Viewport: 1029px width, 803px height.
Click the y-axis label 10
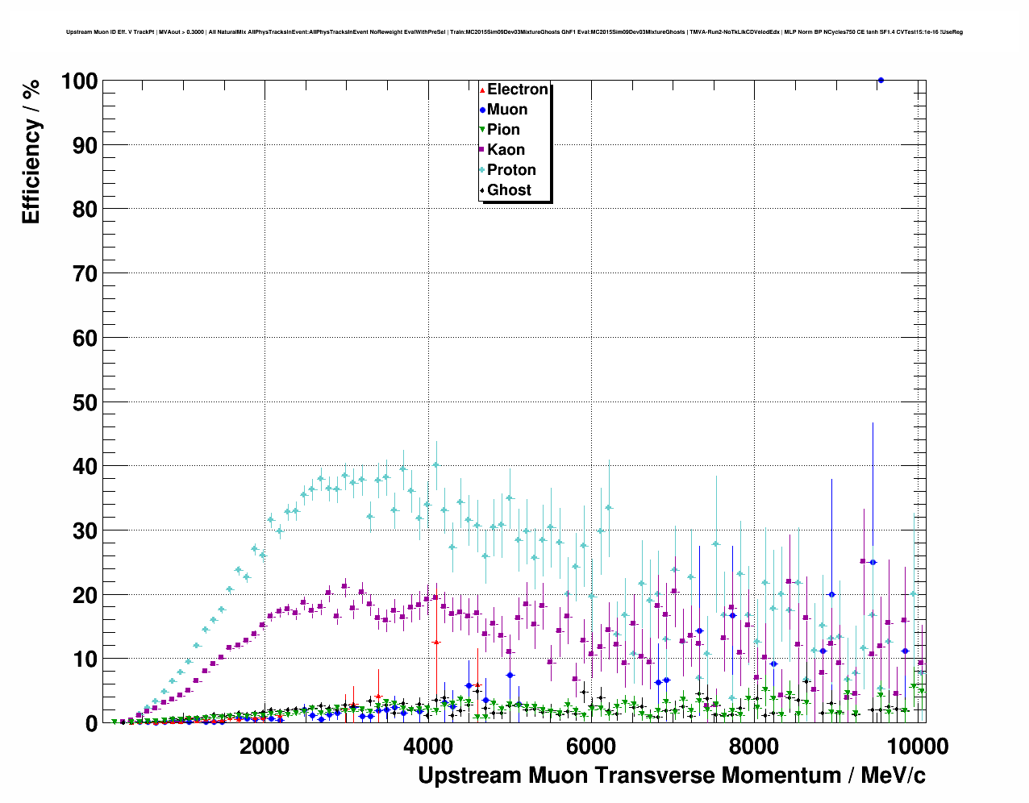(x=85, y=659)
